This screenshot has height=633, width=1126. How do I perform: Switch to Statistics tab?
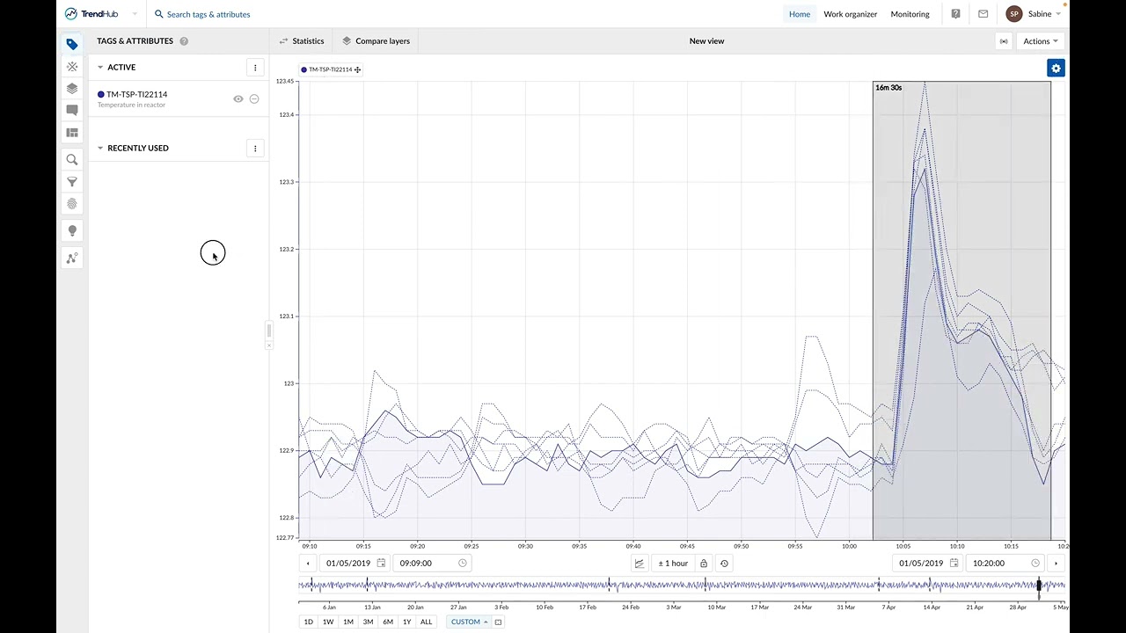click(x=302, y=41)
